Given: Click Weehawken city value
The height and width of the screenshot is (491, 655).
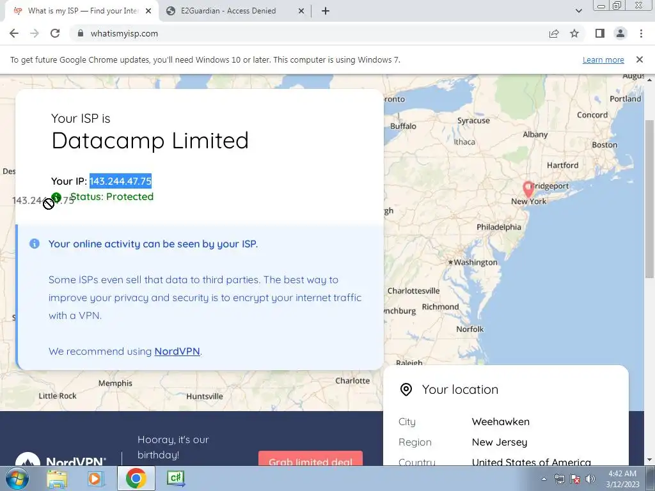Looking at the screenshot, I should tap(500, 422).
